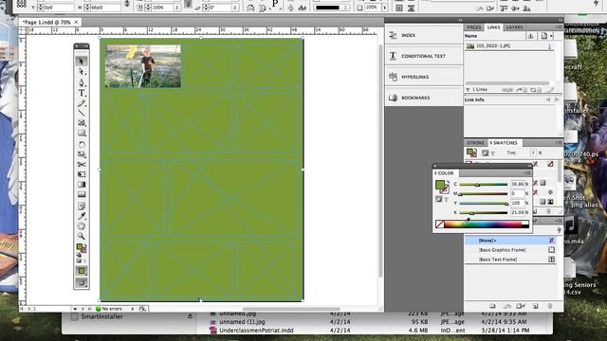Switch to Normal view mode in toolbox
607x341 pixels.
pyautogui.click(x=82, y=271)
